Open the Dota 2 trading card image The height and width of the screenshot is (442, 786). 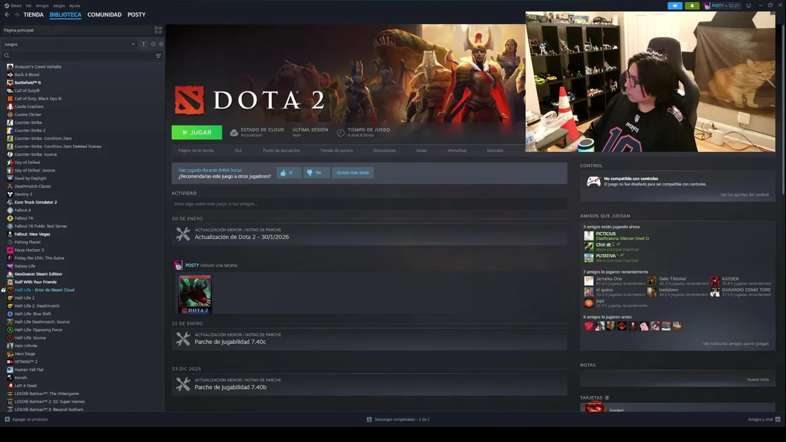click(195, 294)
